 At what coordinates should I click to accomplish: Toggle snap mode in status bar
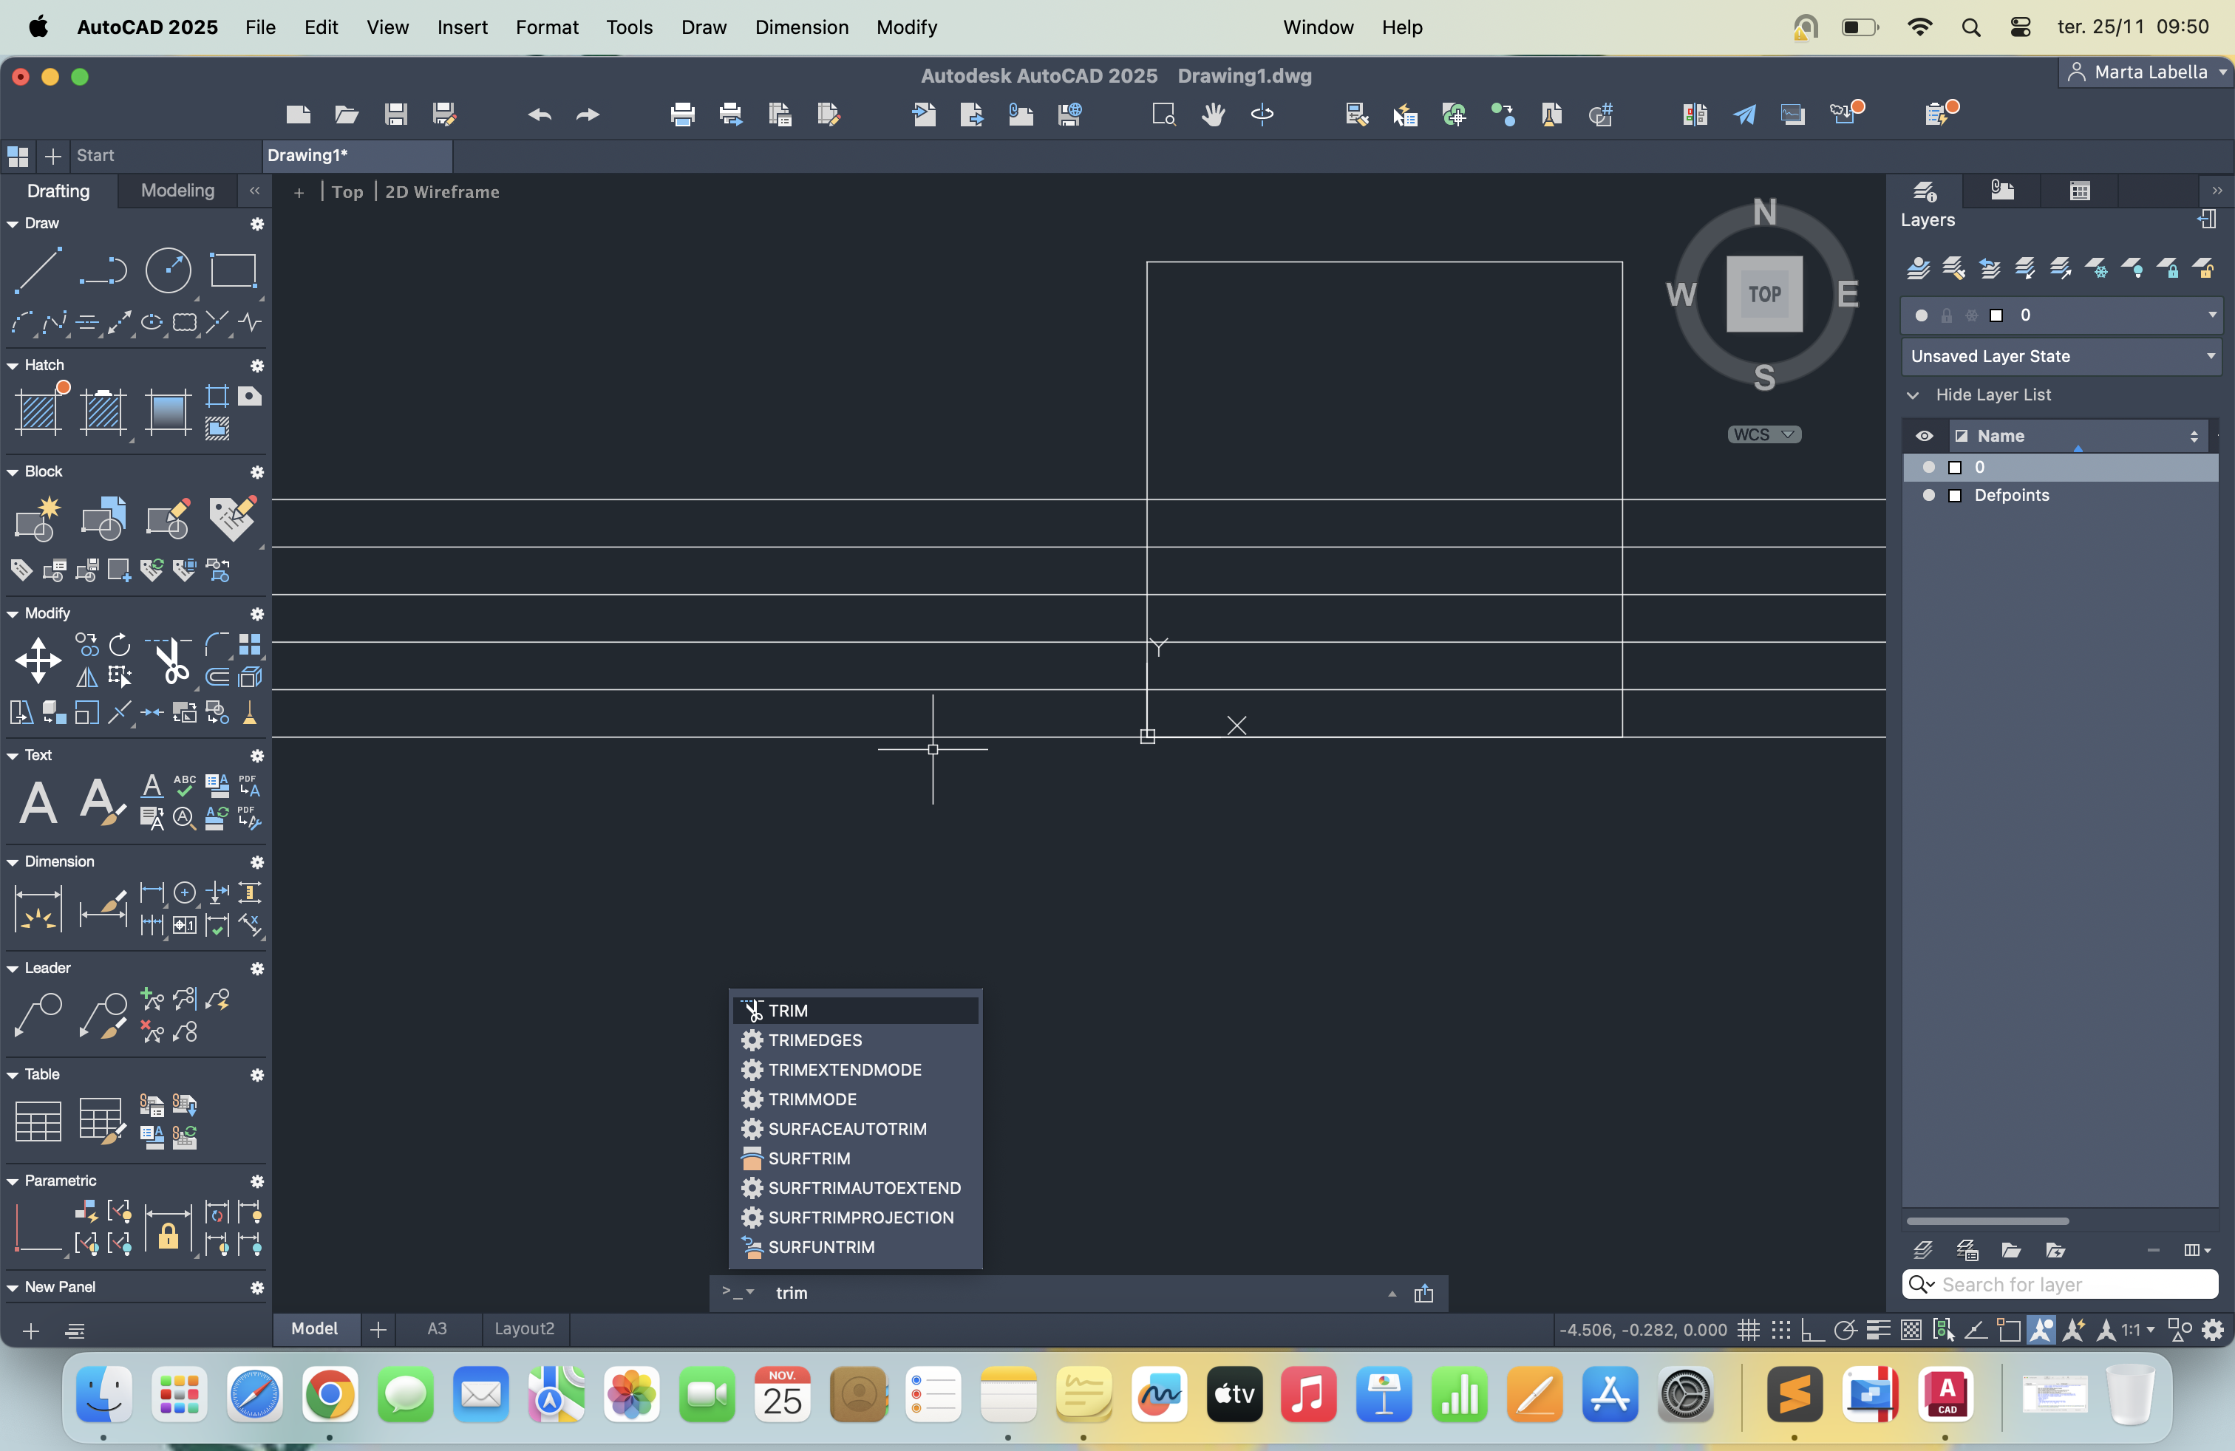coord(1780,1330)
